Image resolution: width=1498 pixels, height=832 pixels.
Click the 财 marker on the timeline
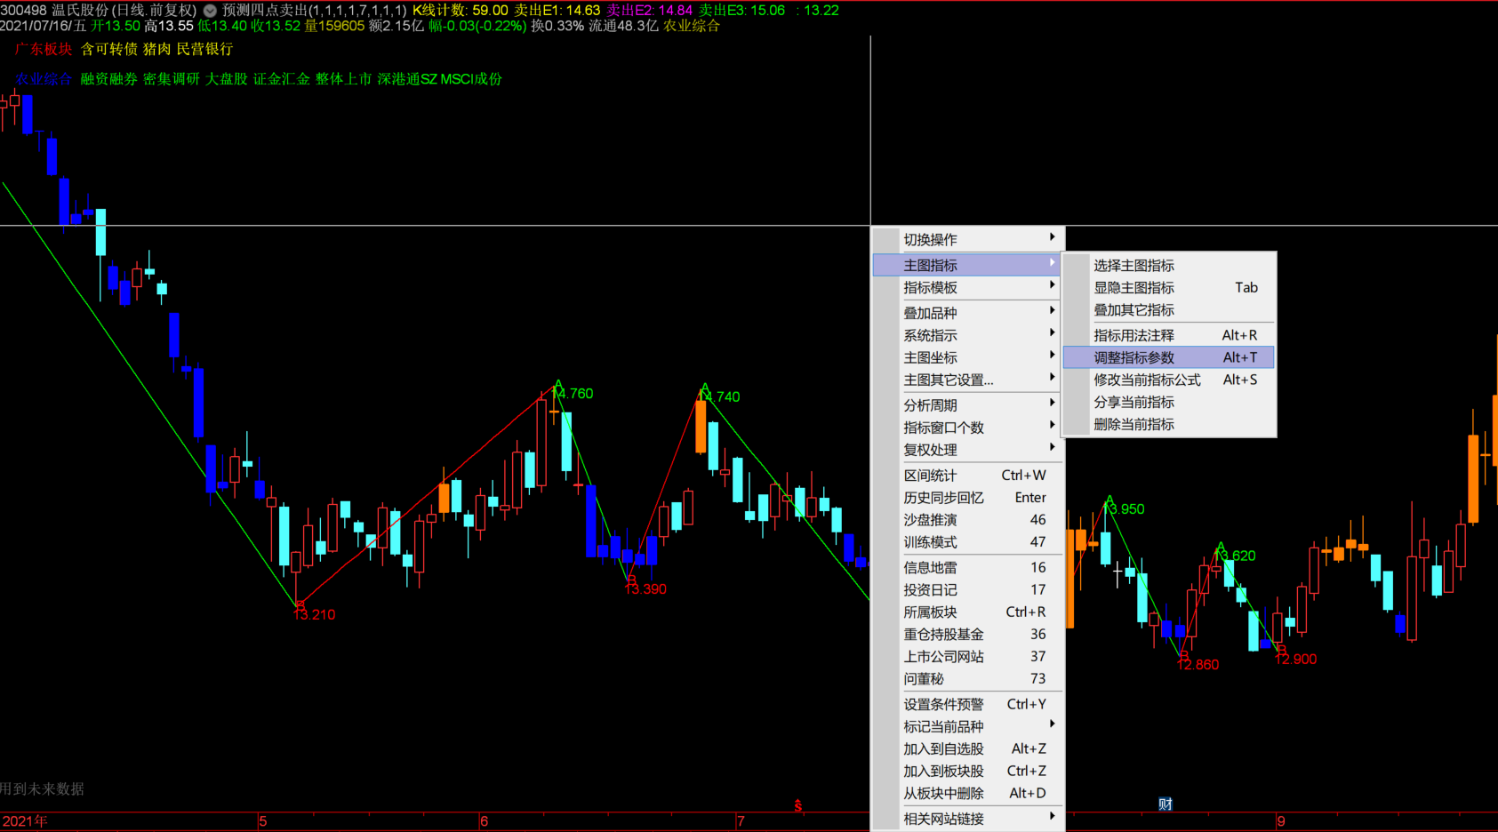pyautogui.click(x=1166, y=804)
